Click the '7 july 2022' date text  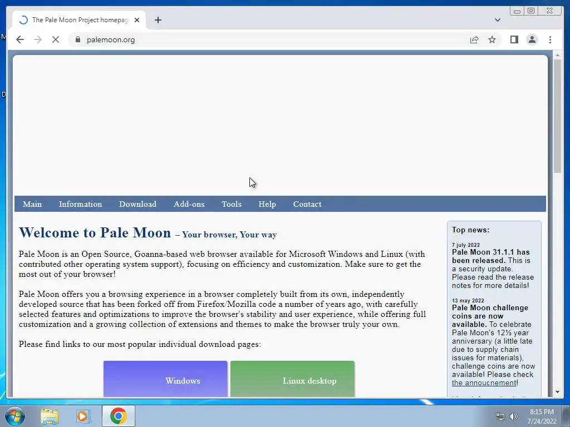pyautogui.click(x=466, y=245)
